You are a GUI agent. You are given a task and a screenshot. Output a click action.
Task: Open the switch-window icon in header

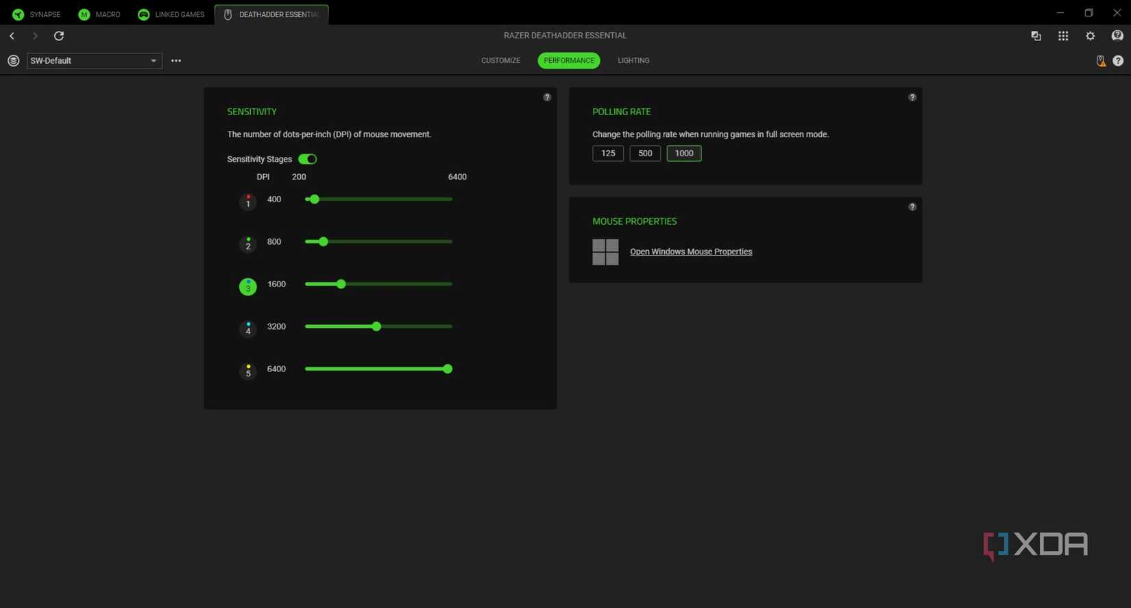[1036, 36]
